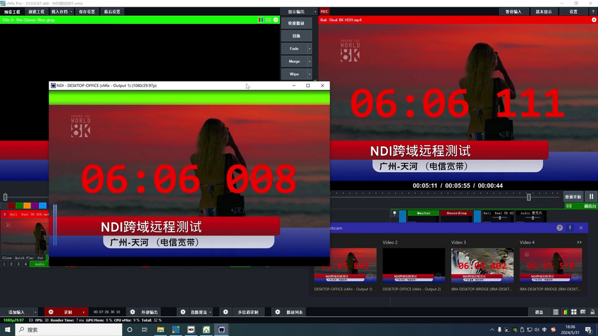Open streaming settings gear icon
Image resolution: width=598 pixels, height=336 pixels.
pos(183,311)
